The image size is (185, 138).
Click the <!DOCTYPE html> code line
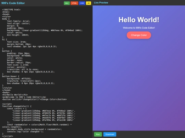[x=11, y=10]
